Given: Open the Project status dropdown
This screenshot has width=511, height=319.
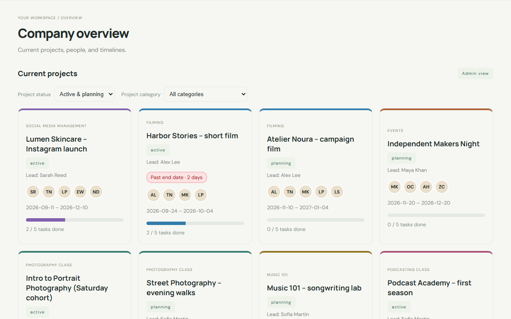Looking at the screenshot, I should (84, 94).
